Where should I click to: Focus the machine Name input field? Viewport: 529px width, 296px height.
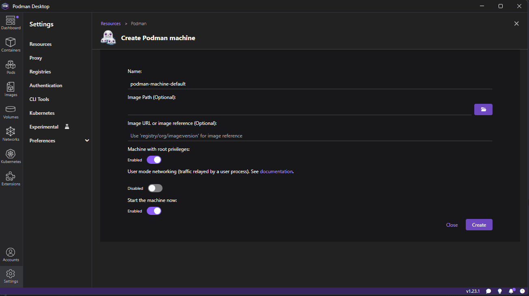(310, 84)
